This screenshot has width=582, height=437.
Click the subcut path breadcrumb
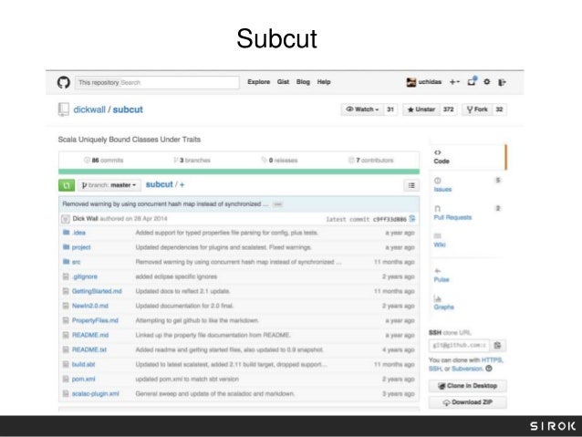pyautogui.click(x=160, y=184)
